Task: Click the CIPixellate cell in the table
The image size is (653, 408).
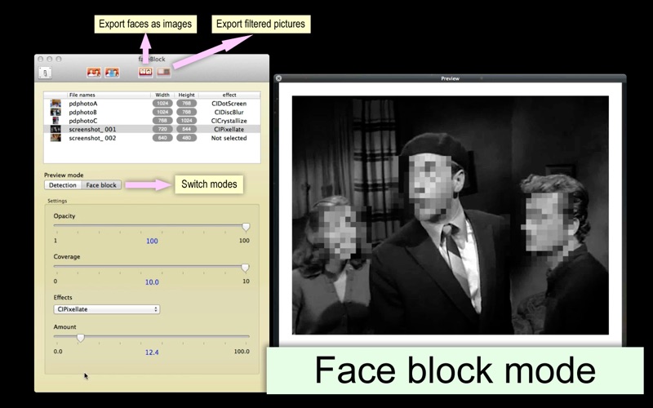Action: (x=229, y=130)
